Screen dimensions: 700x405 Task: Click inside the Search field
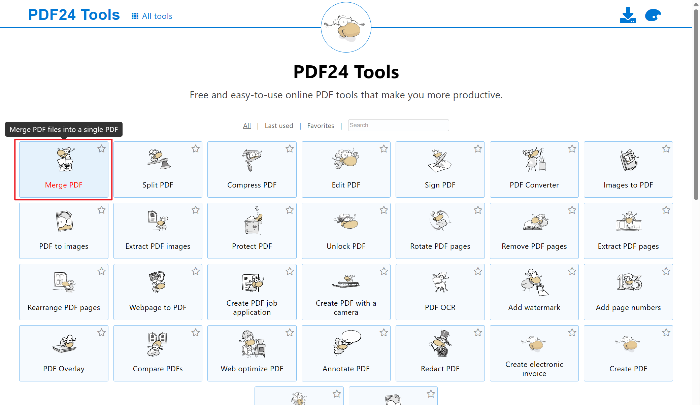pyautogui.click(x=398, y=125)
